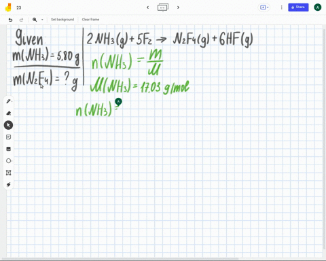Click the handwritten 'Given' text
This screenshot has width=326, height=261.
pos(29,37)
